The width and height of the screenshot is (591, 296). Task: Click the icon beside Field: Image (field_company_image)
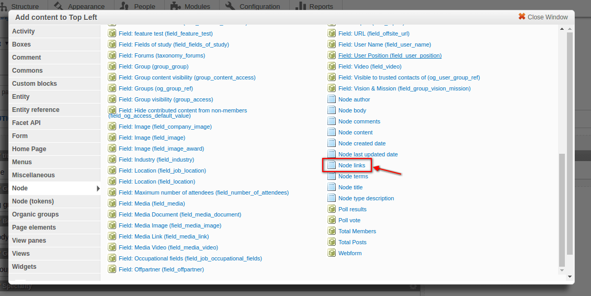coord(112,127)
